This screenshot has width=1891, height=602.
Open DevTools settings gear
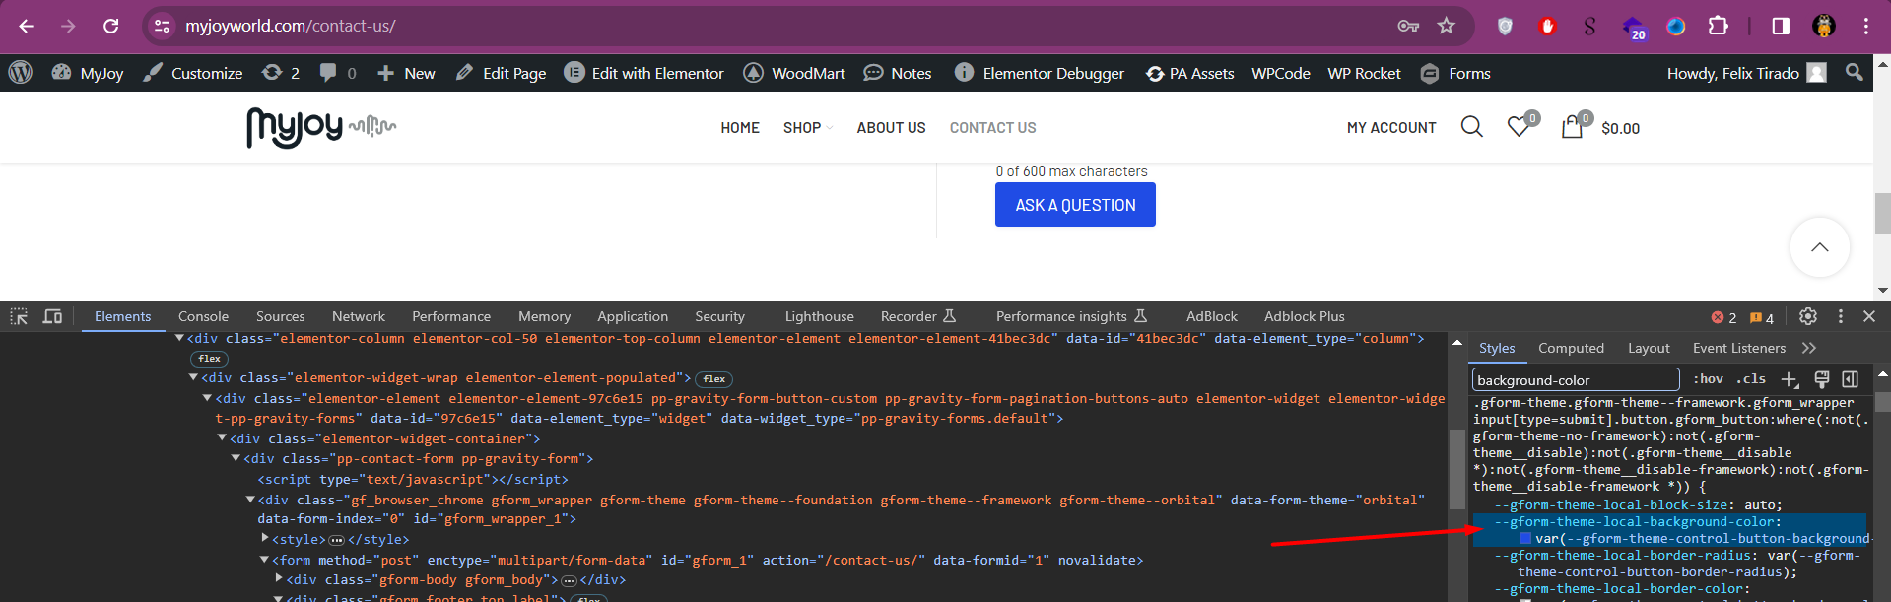pyautogui.click(x=1808, y=316)
